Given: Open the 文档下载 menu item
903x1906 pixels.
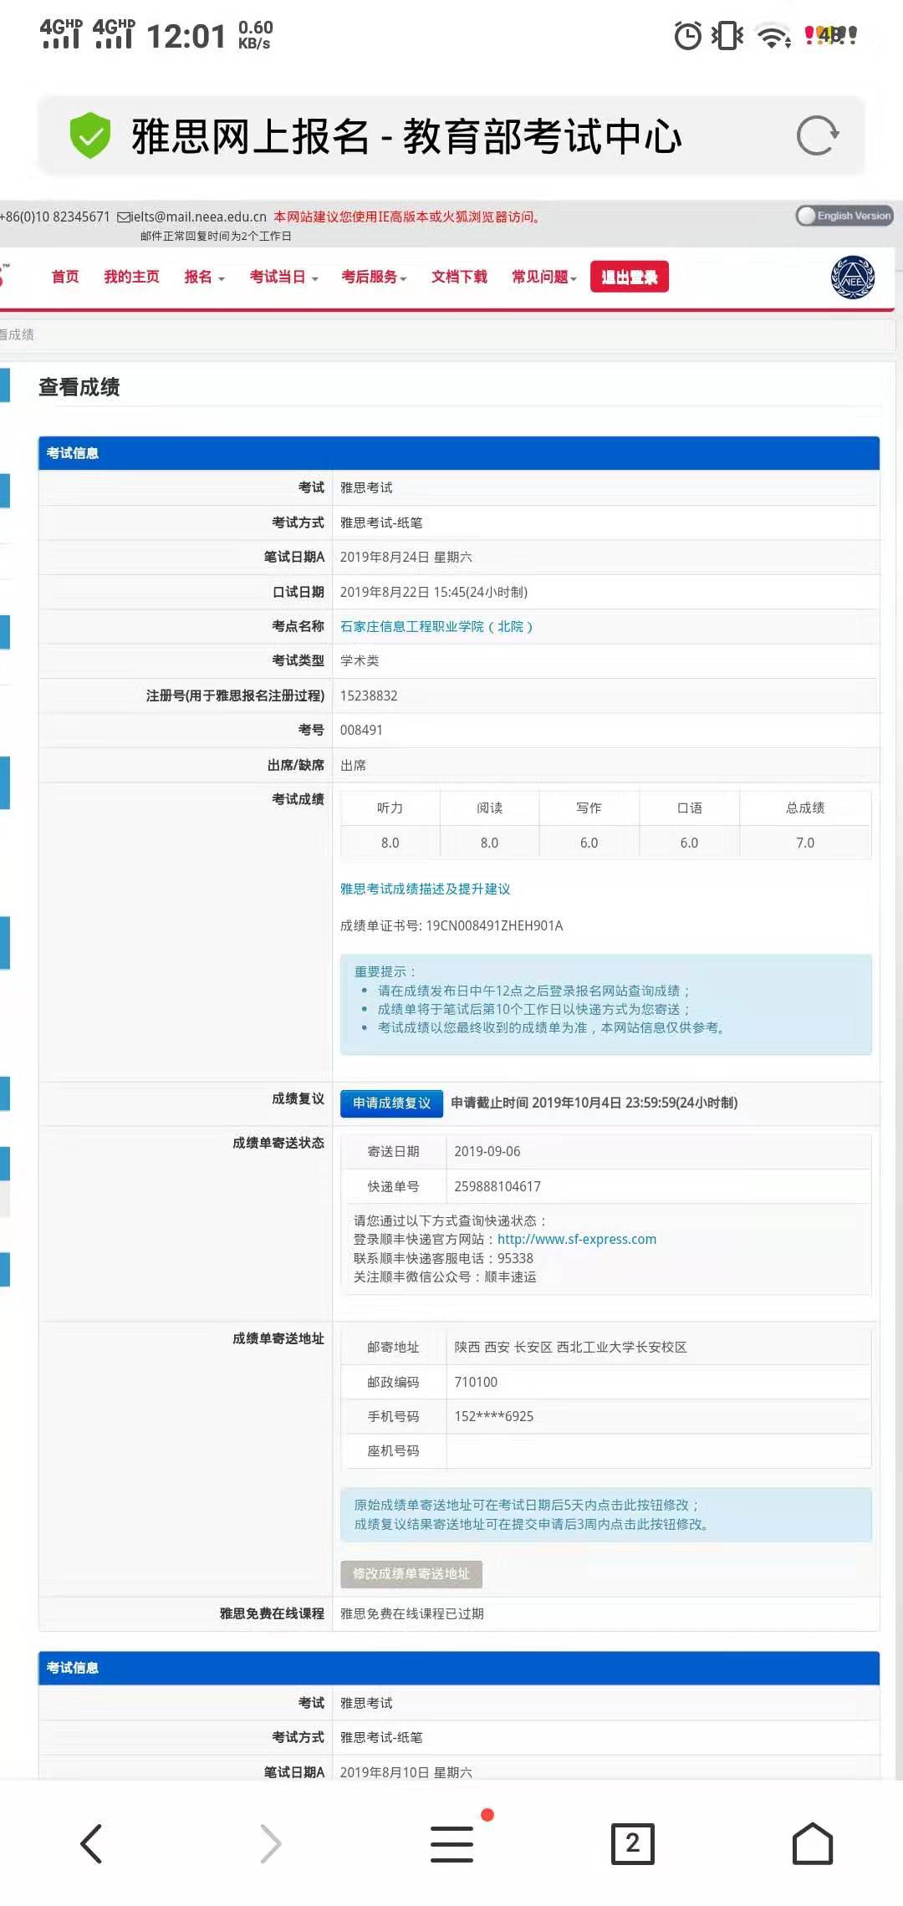Looking at the screenshot, I should tap(459, 278).
